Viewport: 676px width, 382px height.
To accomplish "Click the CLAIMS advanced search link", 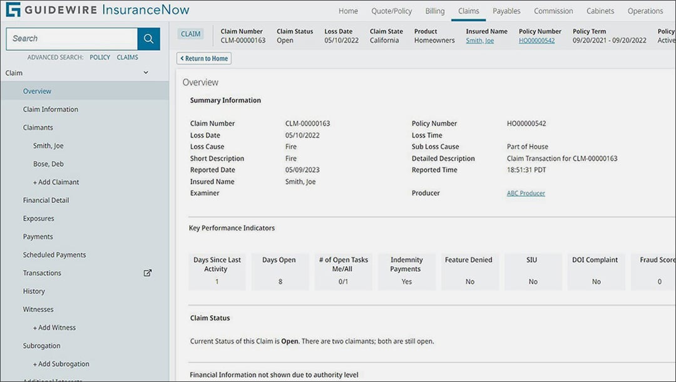I will coord(128,57).
